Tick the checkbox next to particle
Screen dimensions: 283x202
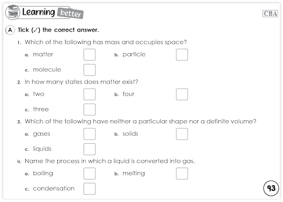[182, 55]
